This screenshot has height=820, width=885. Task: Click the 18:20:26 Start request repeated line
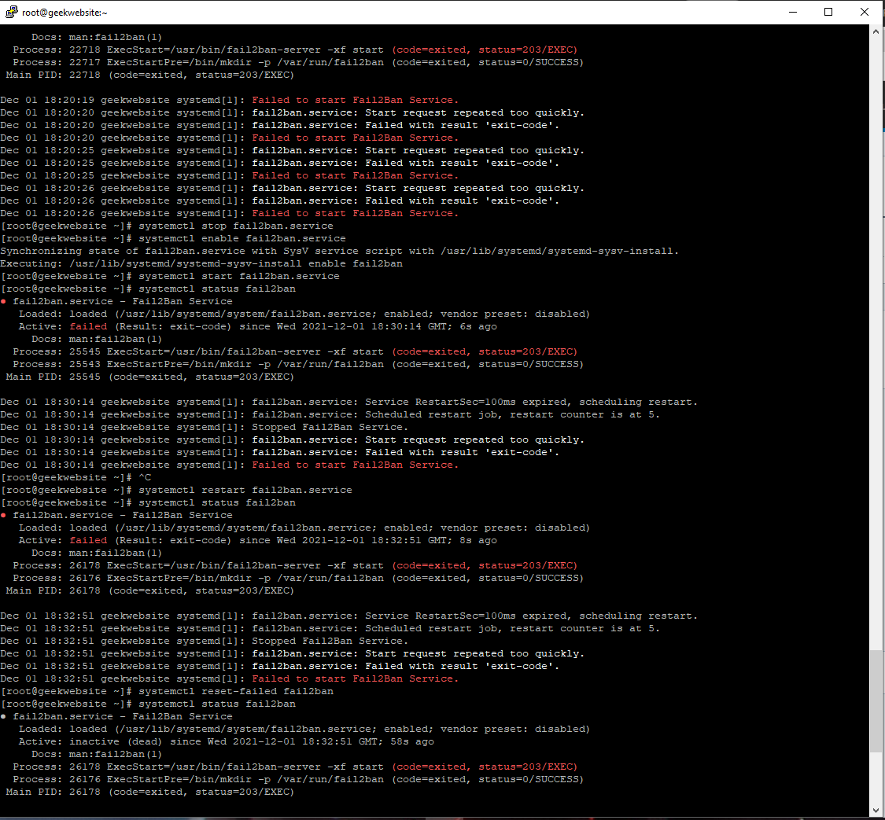[x=293, y=188]
